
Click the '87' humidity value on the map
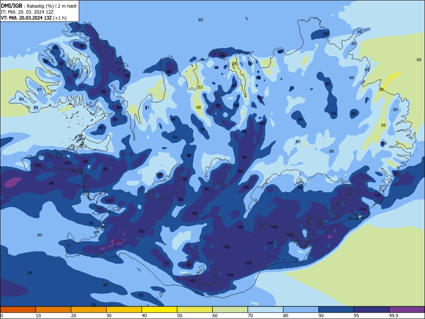pos(40,89)
